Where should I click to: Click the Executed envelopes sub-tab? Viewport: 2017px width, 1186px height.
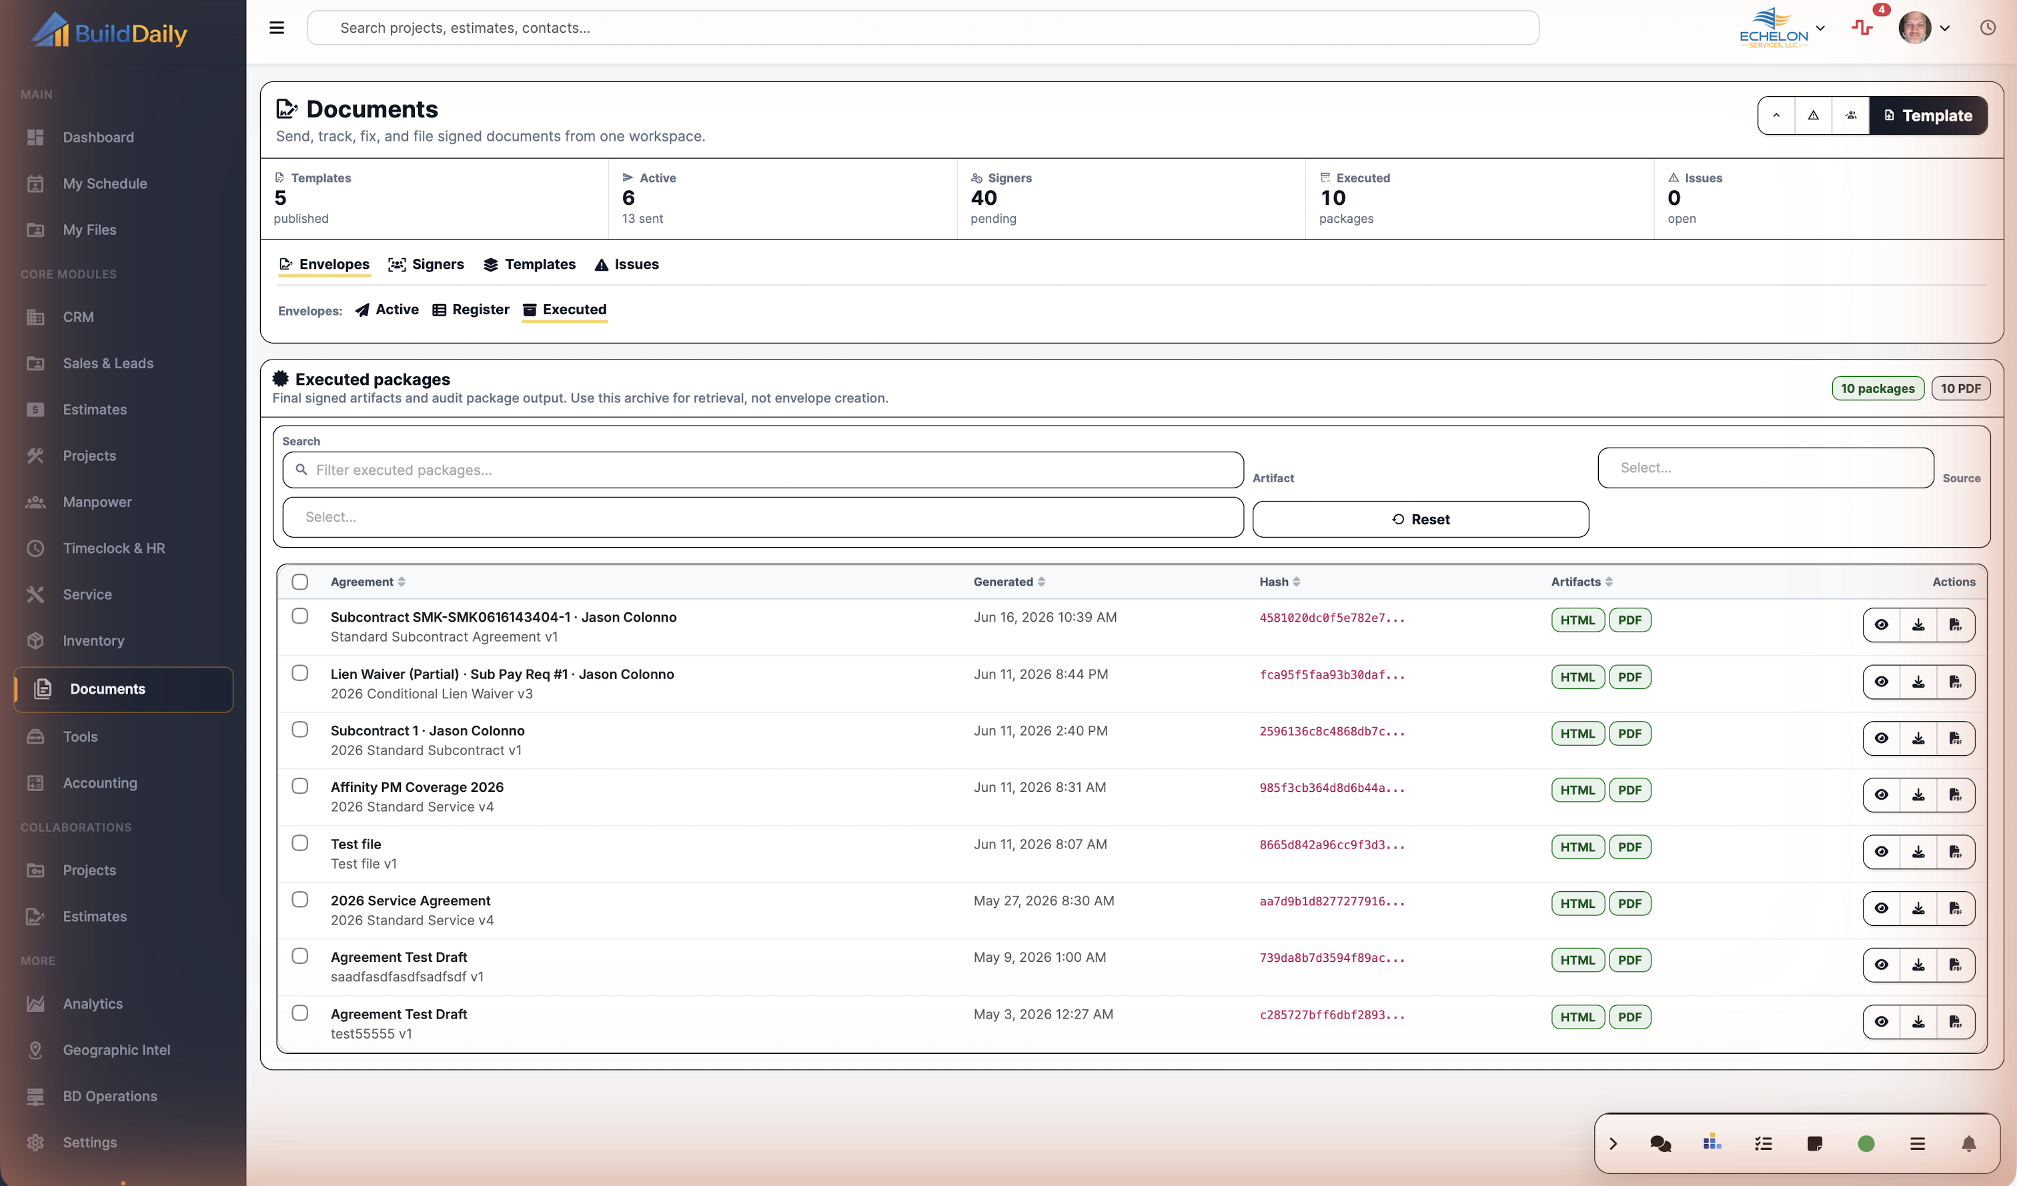point(564,310)
